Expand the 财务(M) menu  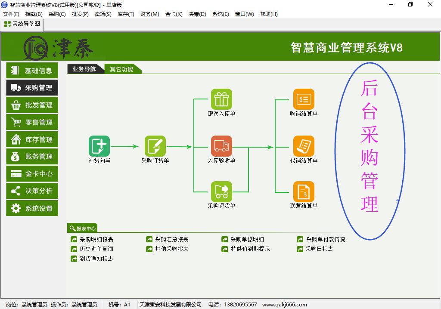149,14
